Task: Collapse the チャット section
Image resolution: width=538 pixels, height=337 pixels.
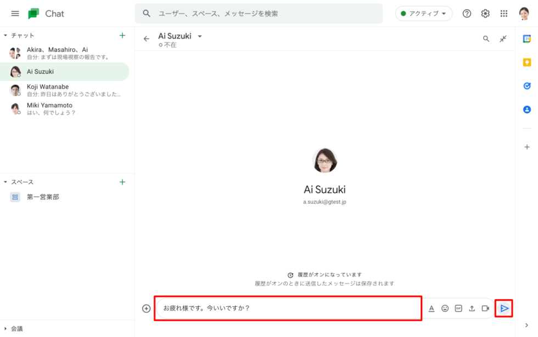Action: tap(6, 36)
